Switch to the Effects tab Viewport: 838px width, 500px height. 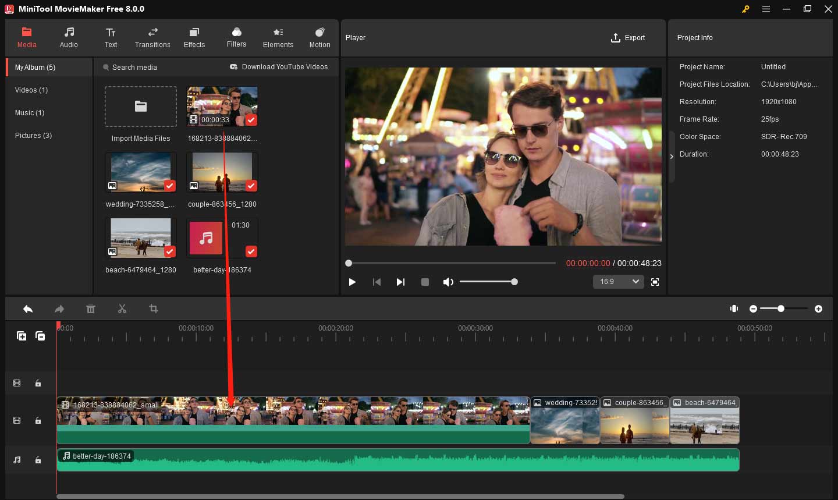pos(194,38)
